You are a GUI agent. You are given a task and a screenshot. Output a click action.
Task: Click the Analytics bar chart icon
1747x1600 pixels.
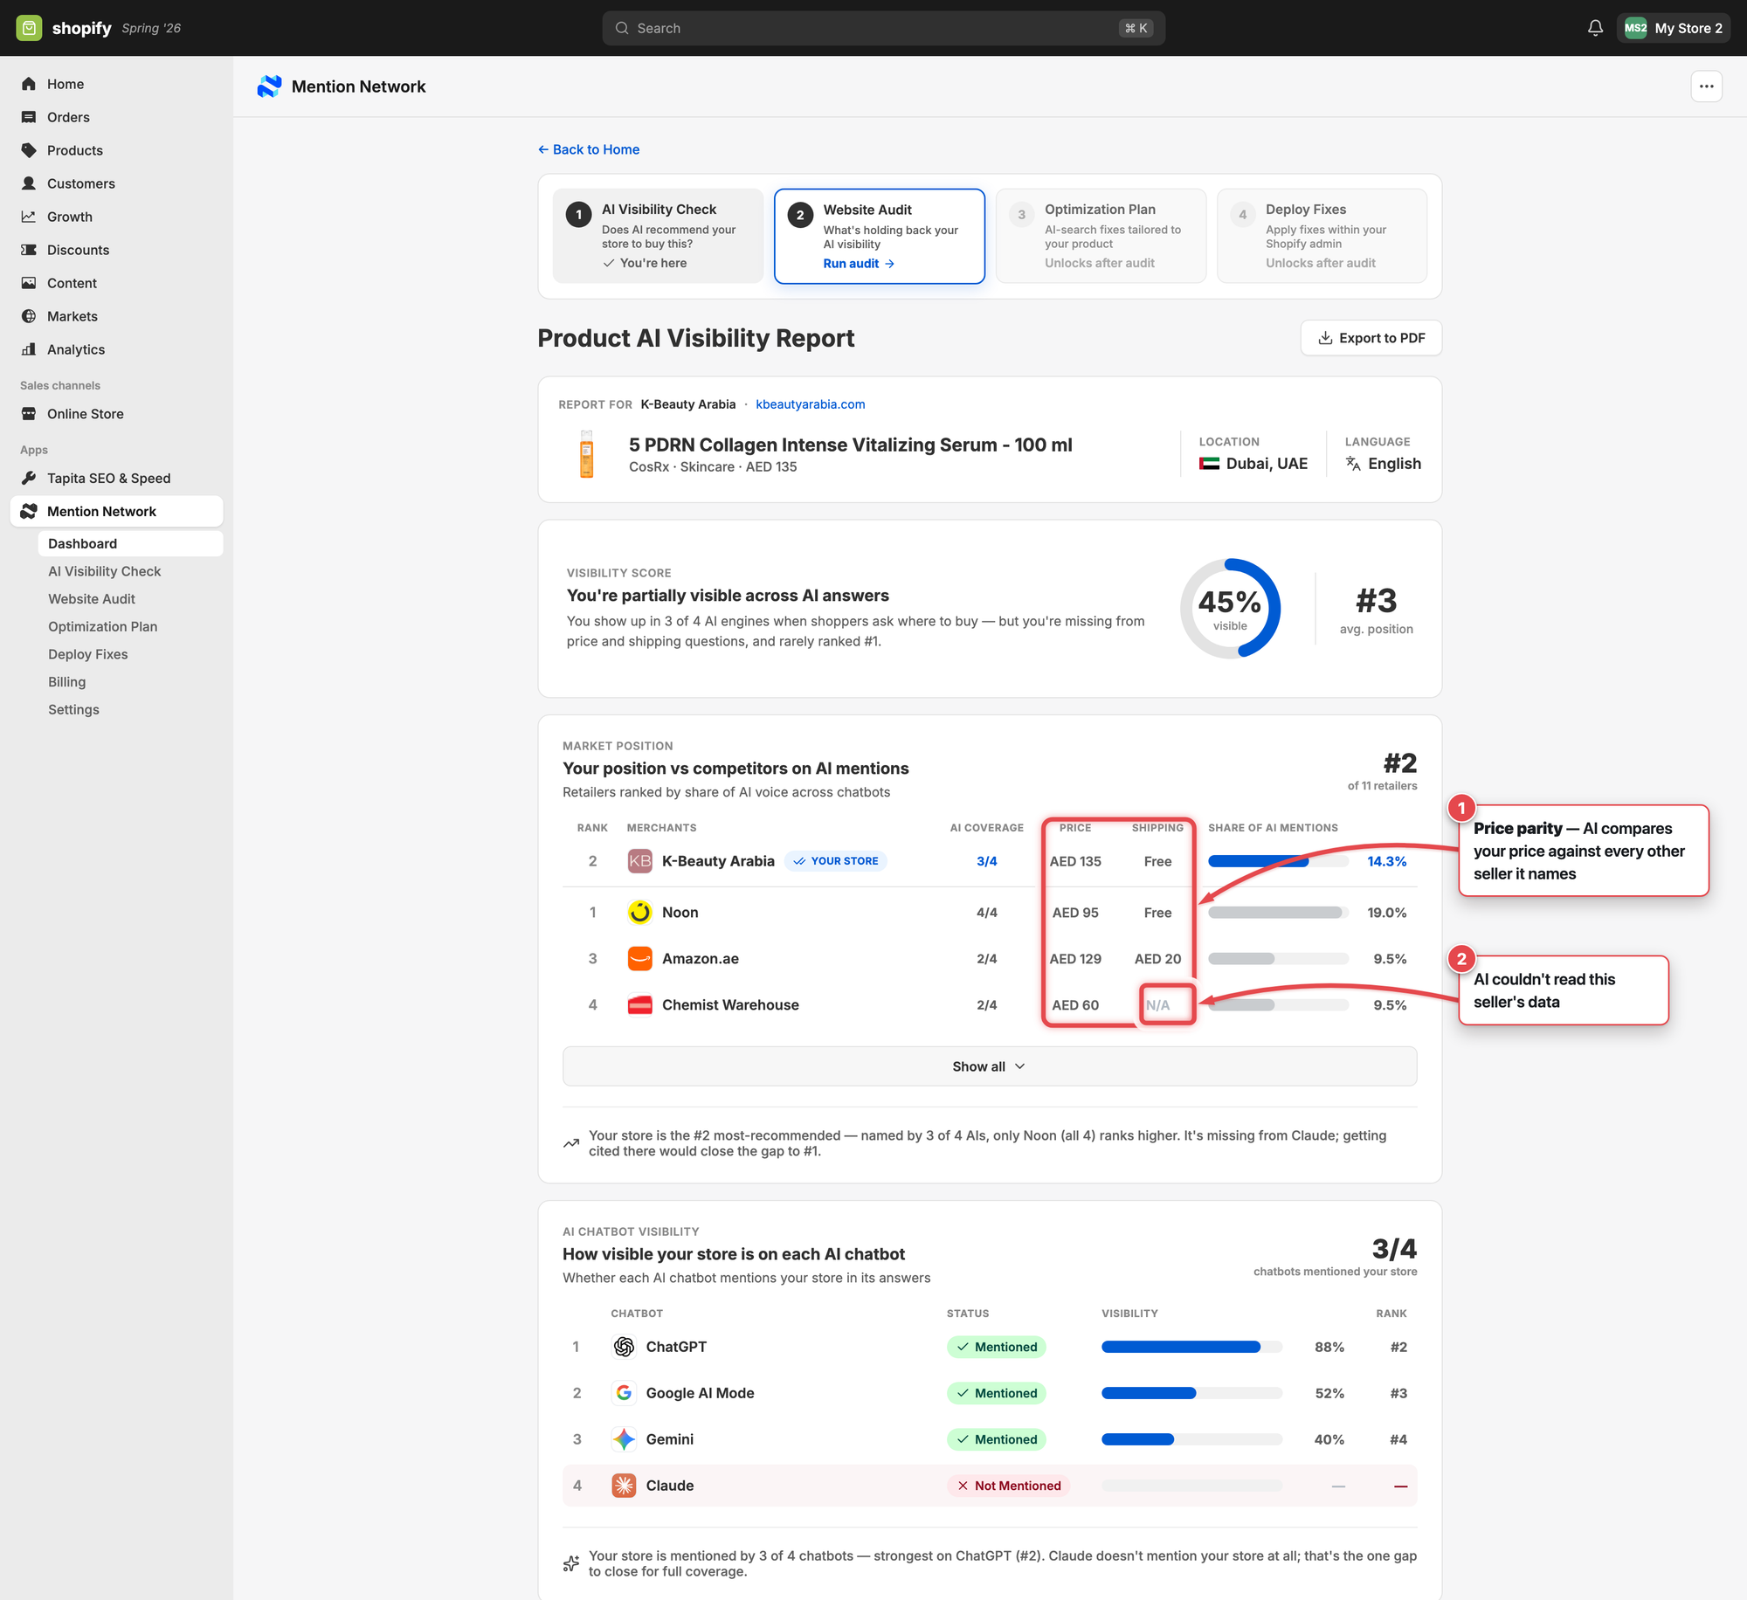tap(29, 349)
